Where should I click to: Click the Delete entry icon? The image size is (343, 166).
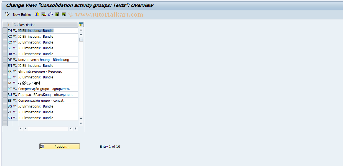click(x=44, y=14)
